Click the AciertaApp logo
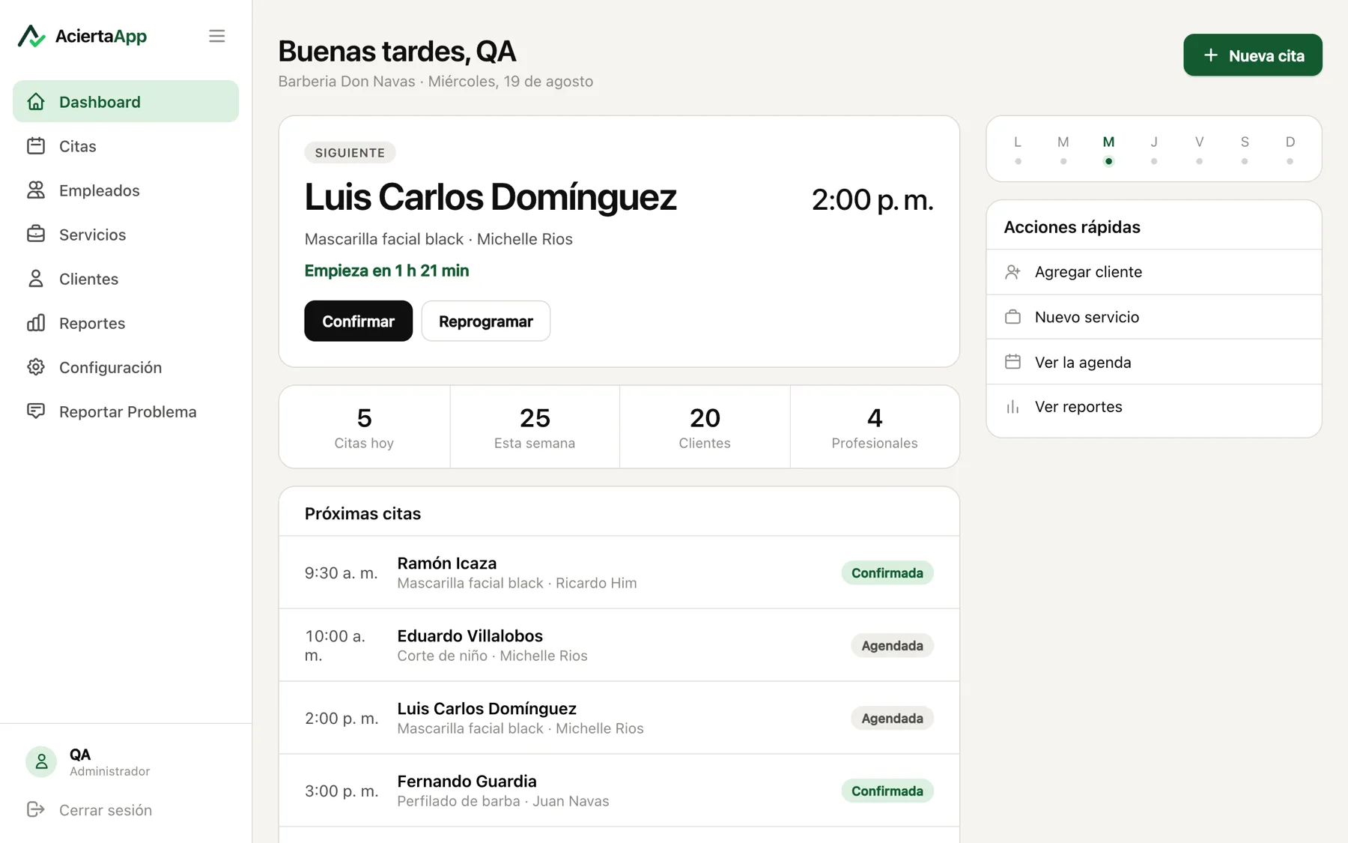The height and width of the screenshot is (843, 1348). [x=82, y=36]
